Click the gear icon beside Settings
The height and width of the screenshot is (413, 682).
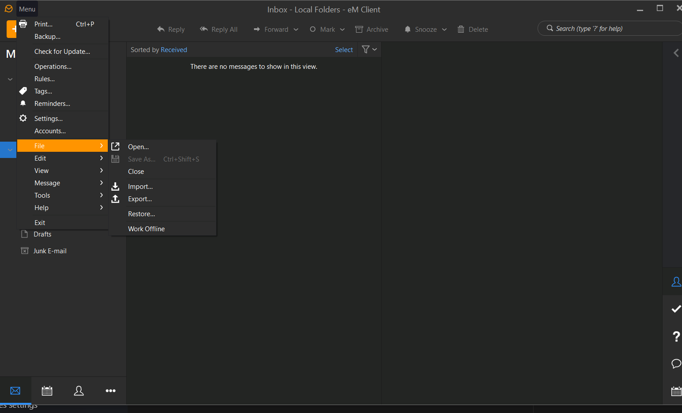23,118
